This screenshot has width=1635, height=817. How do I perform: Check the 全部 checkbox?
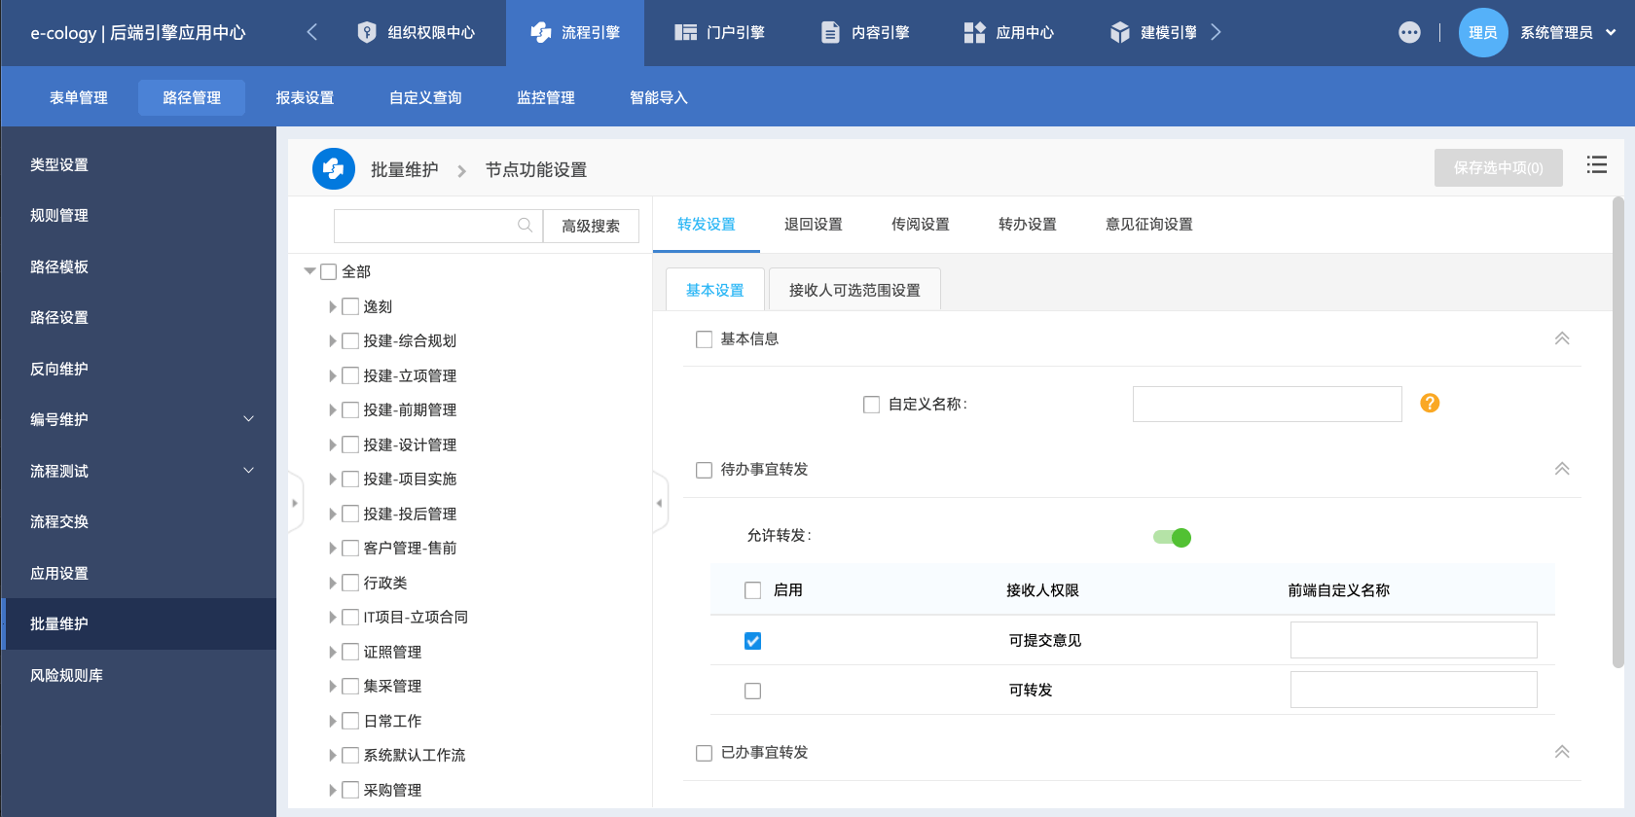pos(329,272)
